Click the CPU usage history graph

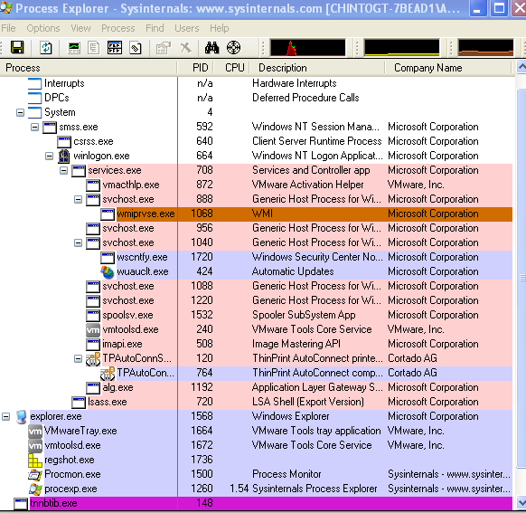point(307,47)
